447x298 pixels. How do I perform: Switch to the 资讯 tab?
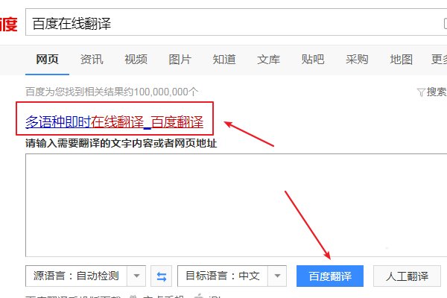(92, 60)
